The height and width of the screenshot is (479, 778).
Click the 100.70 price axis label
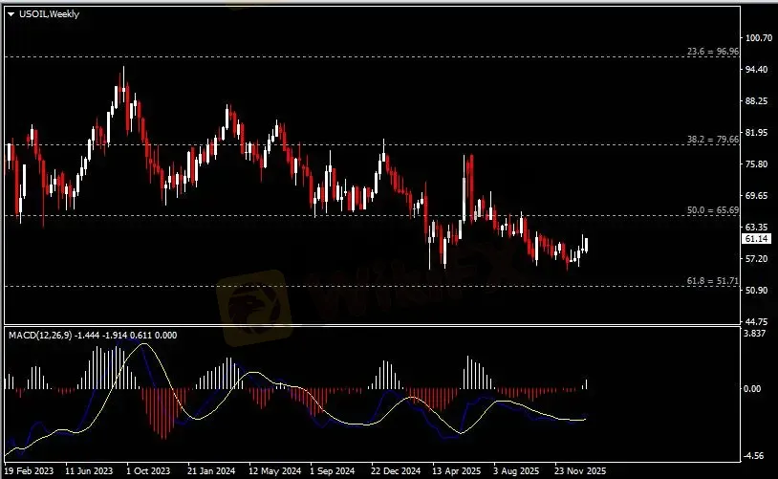pyautogui.click(x=758, y=38)
